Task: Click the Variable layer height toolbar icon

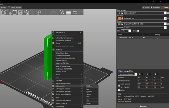Action: click(68, 12)
